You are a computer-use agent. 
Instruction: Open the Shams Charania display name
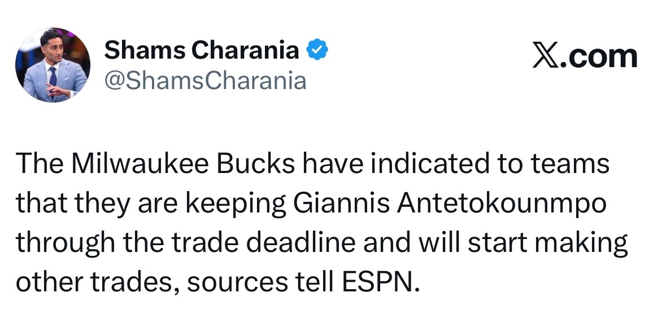coord(202,51)
